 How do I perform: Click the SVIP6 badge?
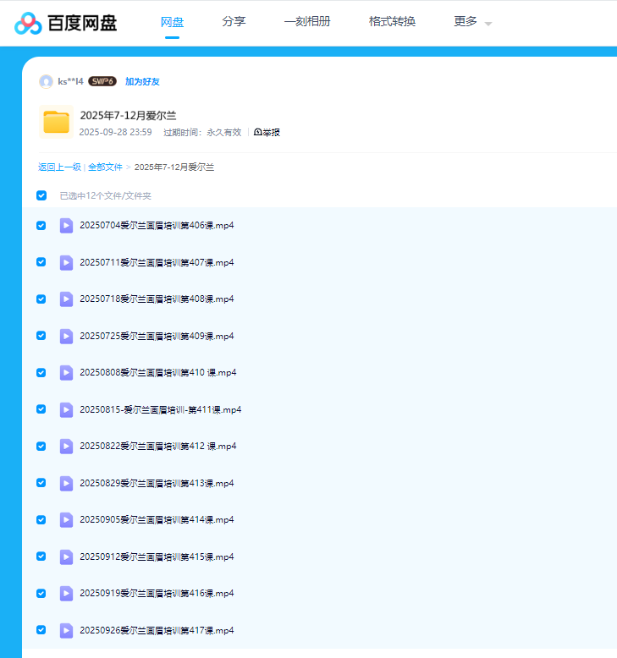(x=102, y=81)
